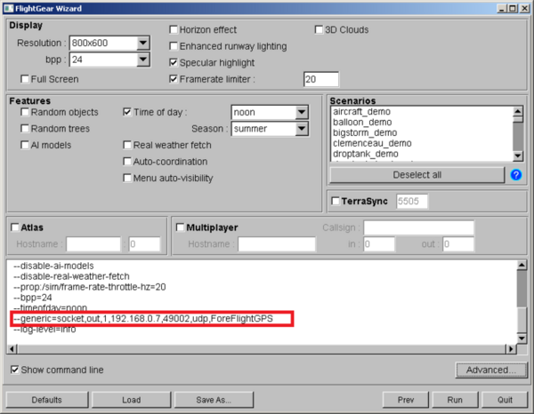Image resolution: width=534 pixels, height=414 pixels.
Task: Select clemenceau_demo scenario
Action: (372, 142)
